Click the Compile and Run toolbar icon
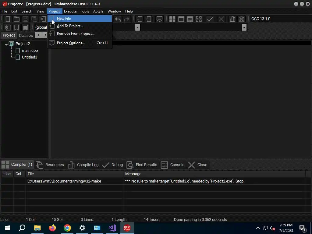Viewport: 312px width, 234px height. 190,19
